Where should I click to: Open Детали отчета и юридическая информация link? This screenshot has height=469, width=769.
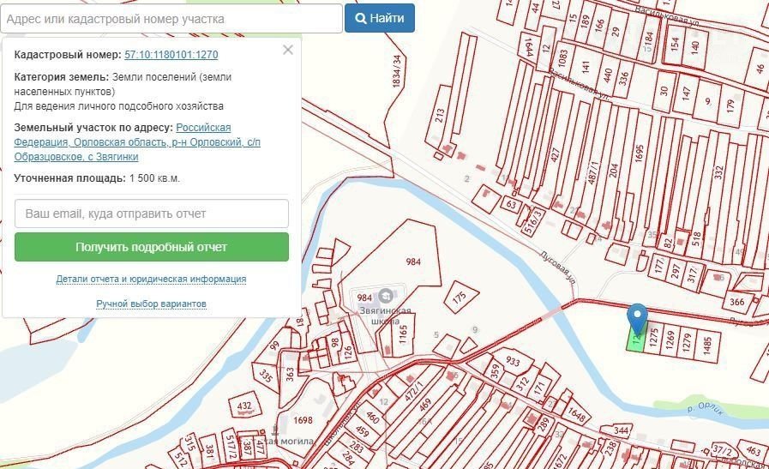pos(152,280)
